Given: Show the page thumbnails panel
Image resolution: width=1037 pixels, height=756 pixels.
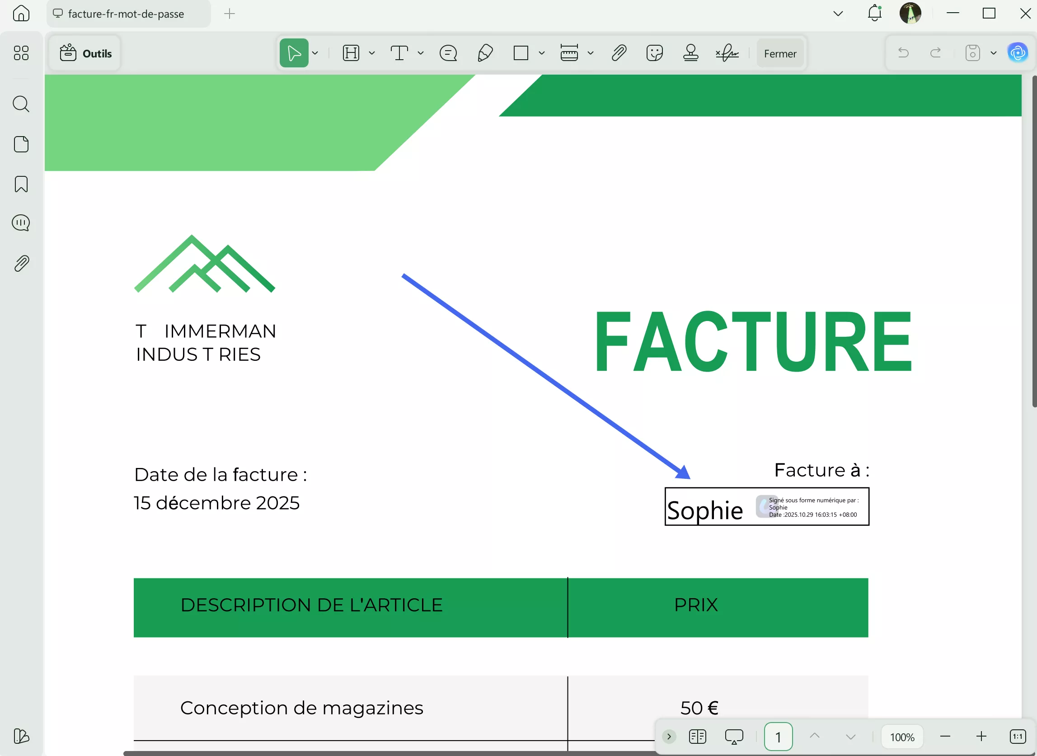Looking at the screenshot, I should click(x=21, y=144).
